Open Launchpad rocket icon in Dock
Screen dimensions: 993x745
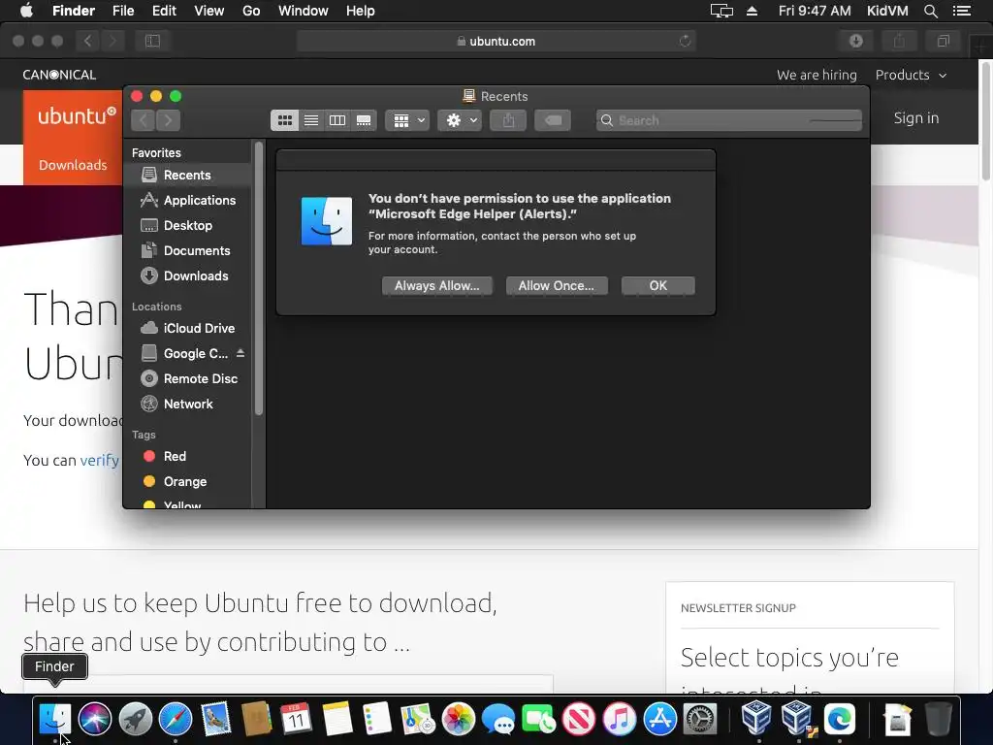coord(136,719)
